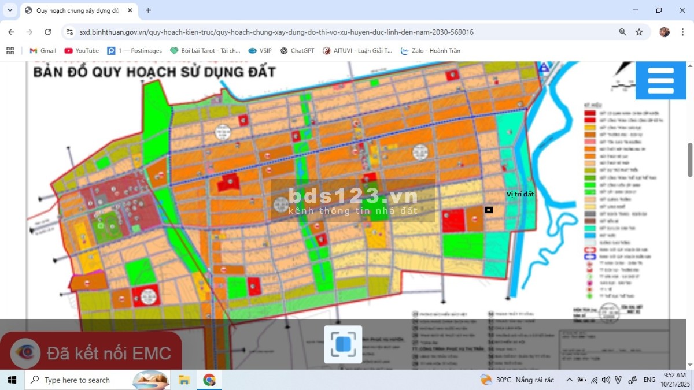Click the screen capture lens icon

click(342, 344)
